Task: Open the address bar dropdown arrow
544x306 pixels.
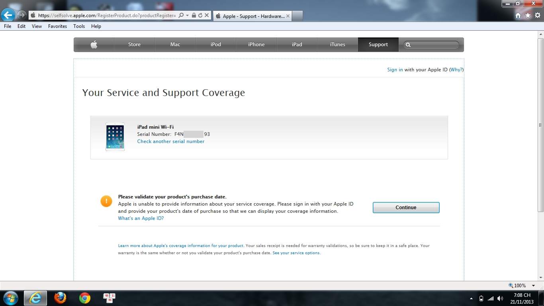Action: (x=187, y=16)
